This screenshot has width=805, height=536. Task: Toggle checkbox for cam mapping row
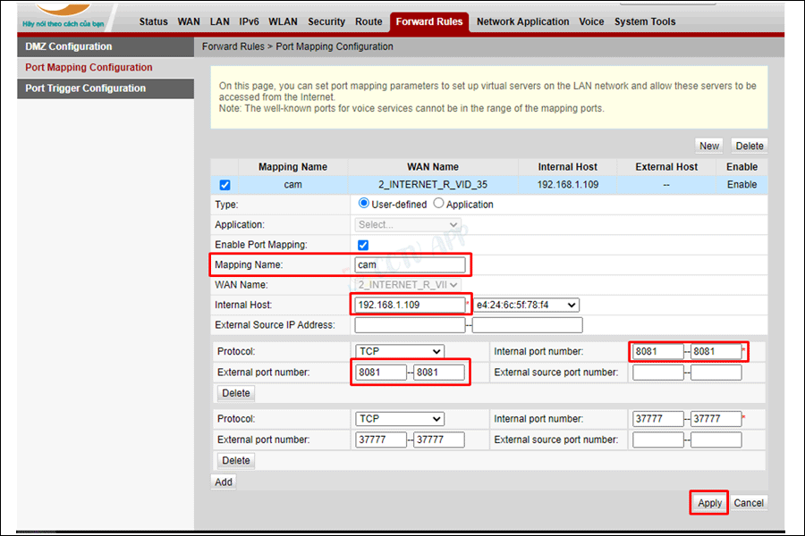pos(225,185)
